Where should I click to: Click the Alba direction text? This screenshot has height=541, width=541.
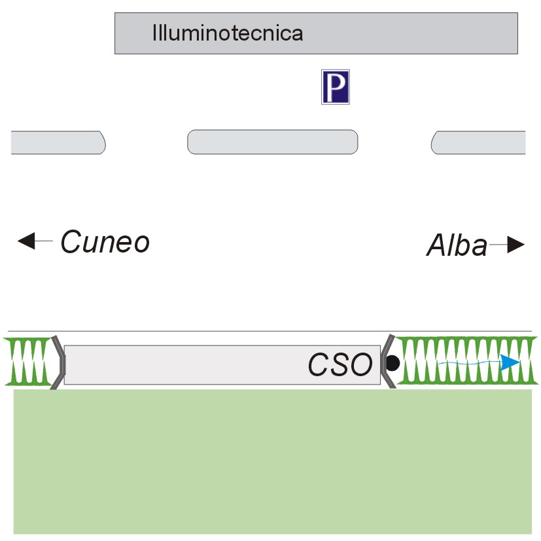click(x=457, y=245)
